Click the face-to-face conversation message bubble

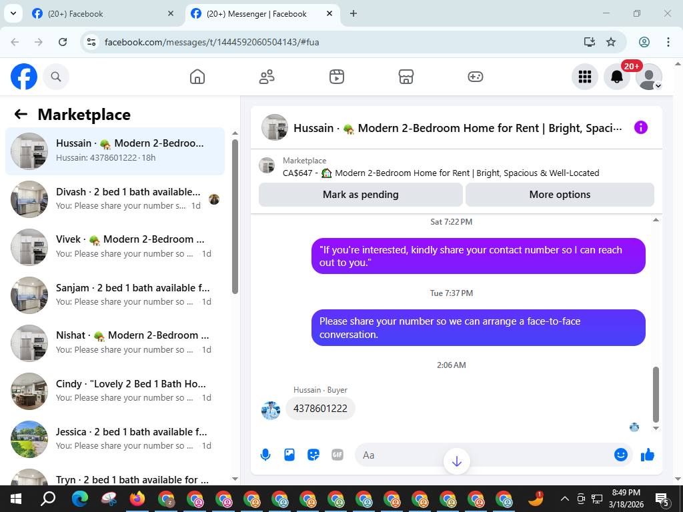point(478,328)
